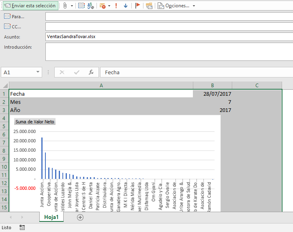Click the cell with value 2017
The image size is (293, 232).
[212, 110]
